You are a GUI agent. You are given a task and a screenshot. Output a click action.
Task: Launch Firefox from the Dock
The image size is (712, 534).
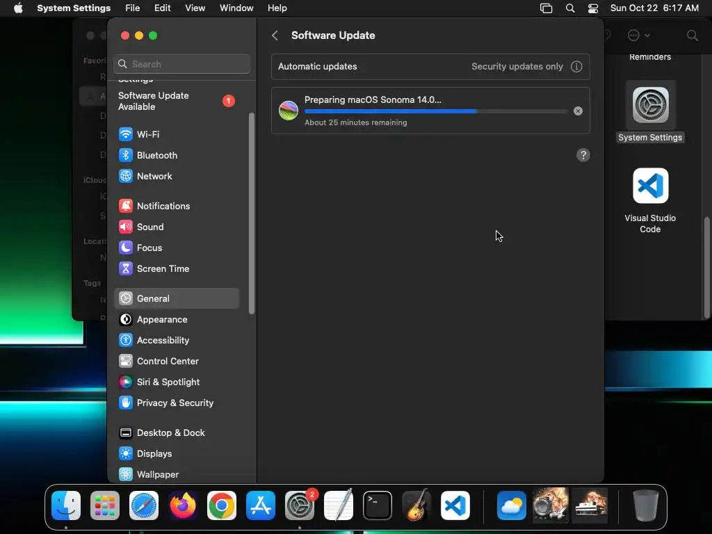pyautogui.click(x=183, y=505)
